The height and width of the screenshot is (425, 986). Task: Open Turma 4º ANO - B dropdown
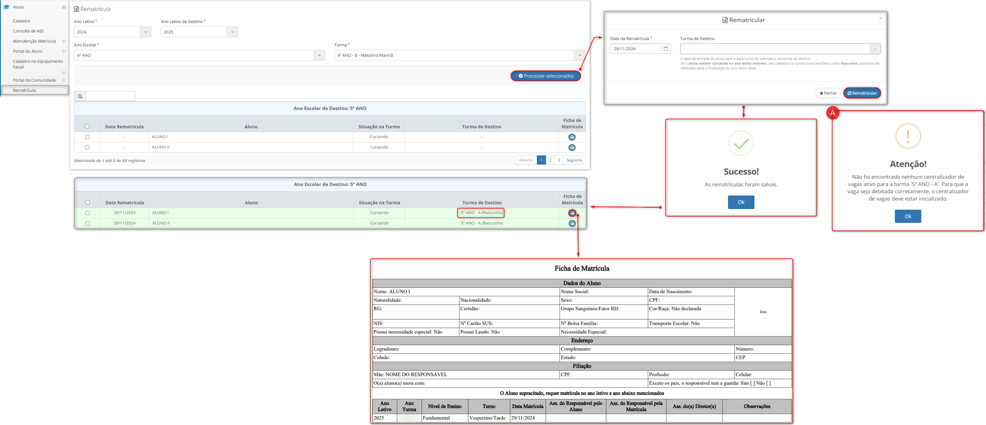[x=579, y=55]
